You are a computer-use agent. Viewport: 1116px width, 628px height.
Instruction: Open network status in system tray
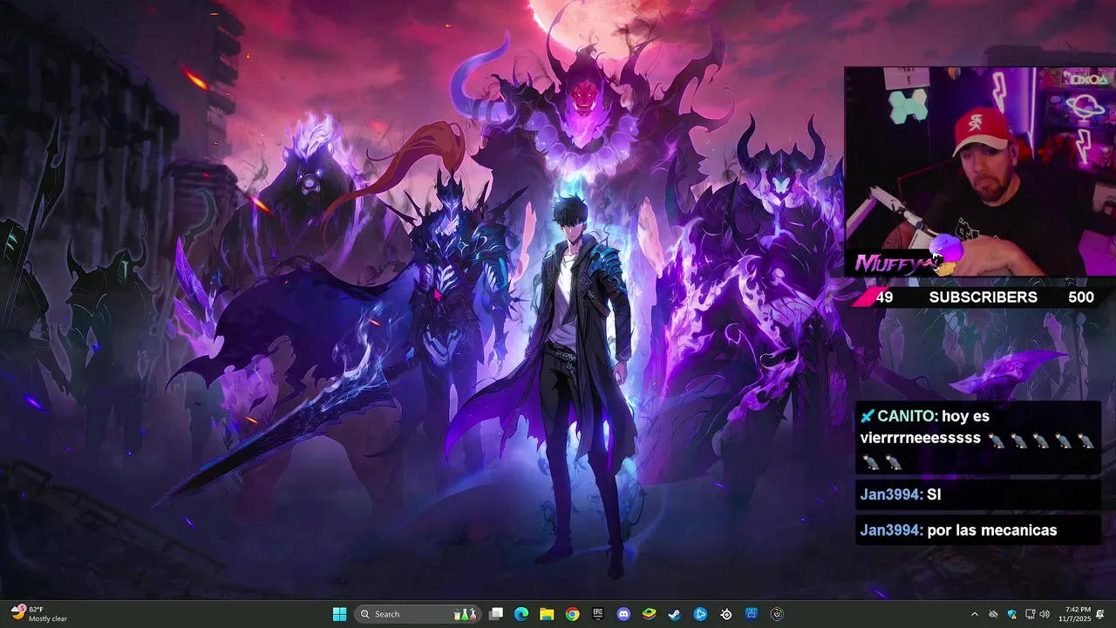pyautogui.click(x=1030, y=614)
